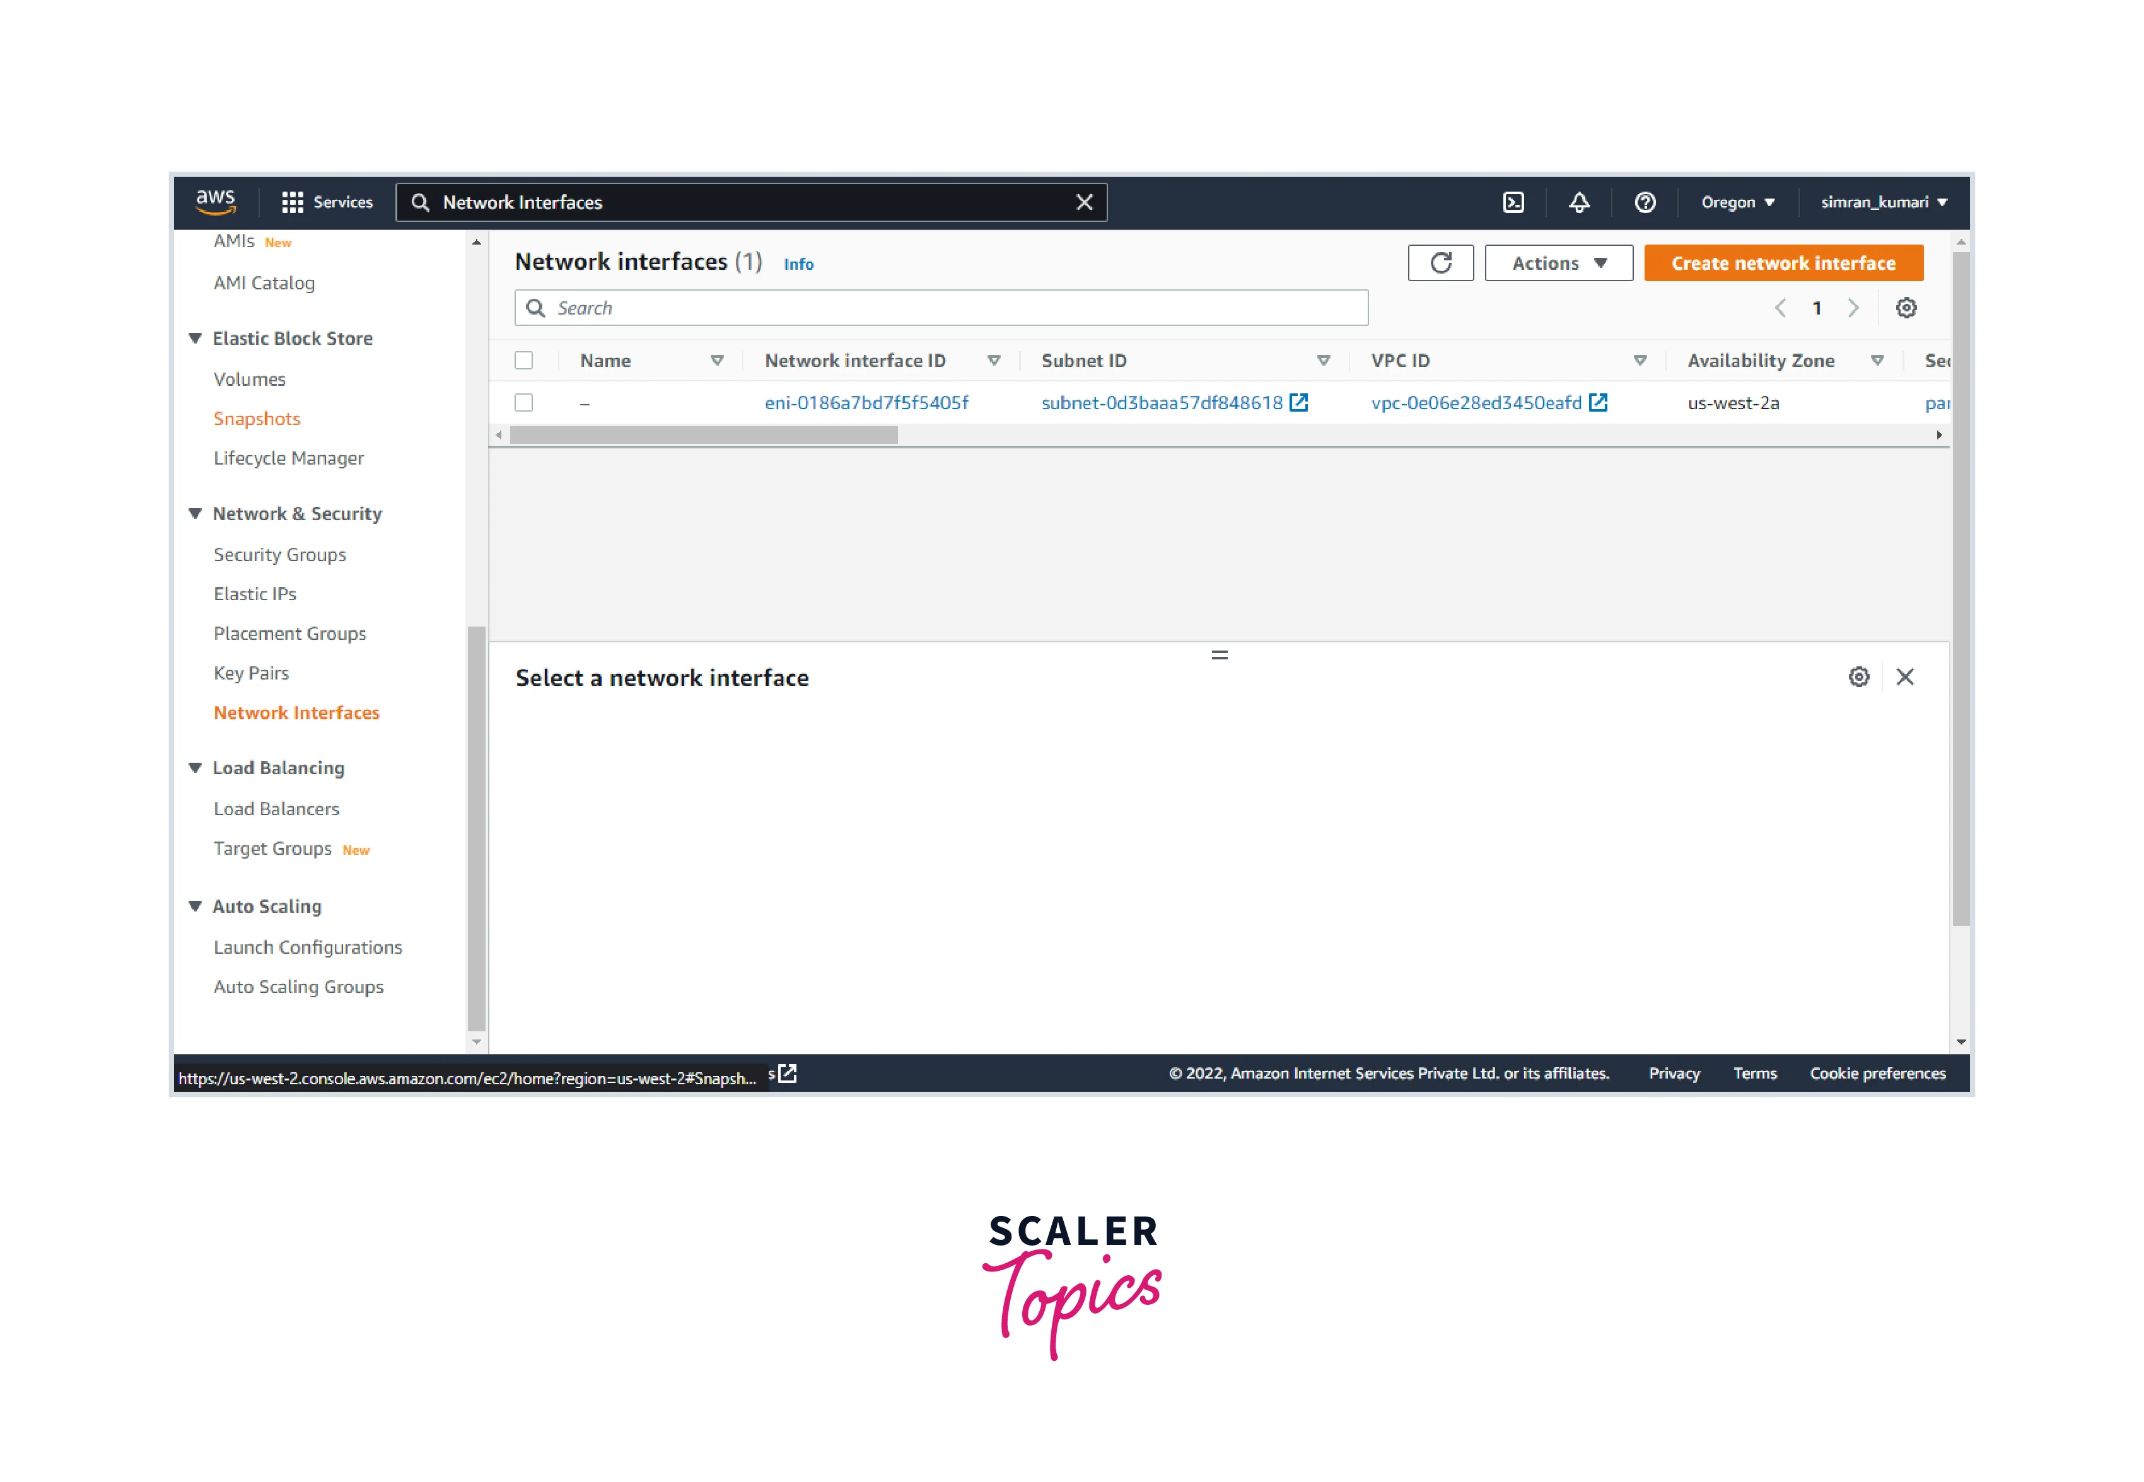Check the eni-0186a7bd7f5f5405f row checkbox
2144x1482 pixels.
[x=524, y=402]
